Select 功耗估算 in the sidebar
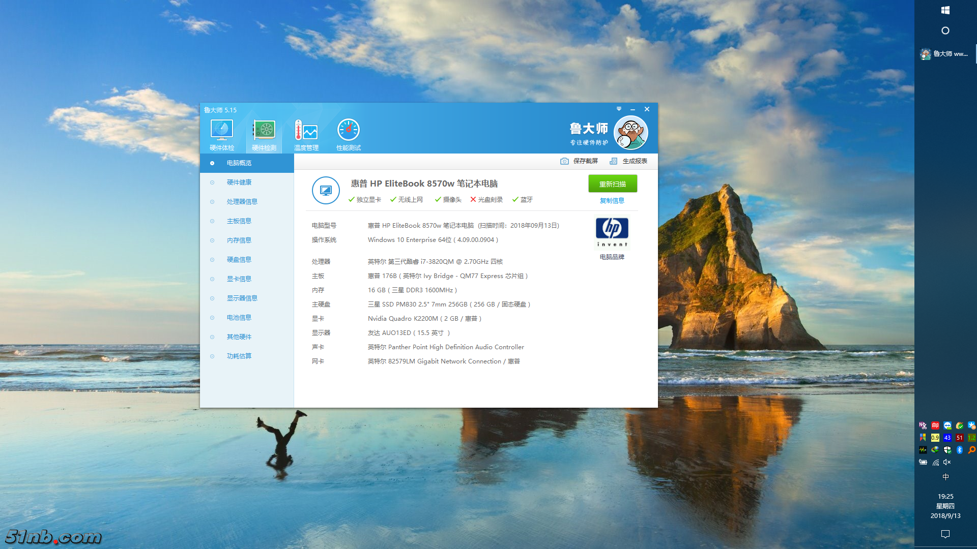The image size is (977, 549). [247, 356]
